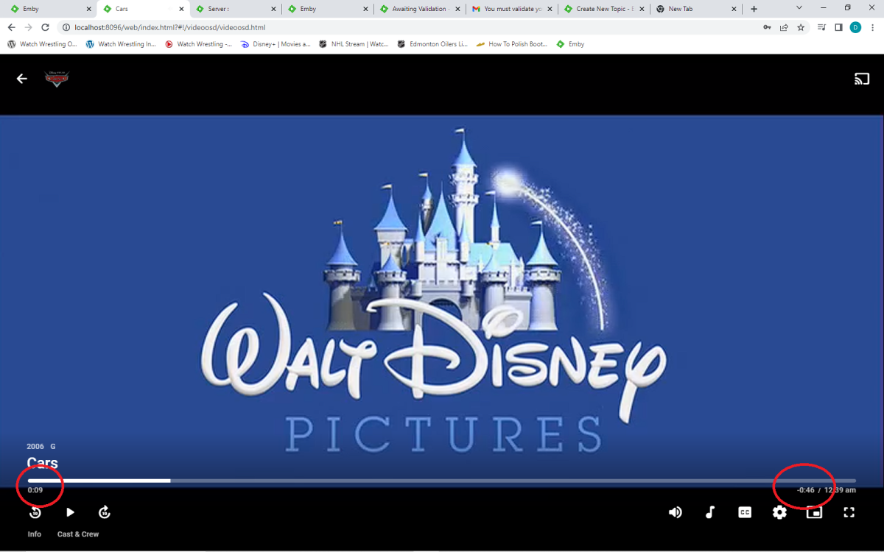Open the Chrome profile avatar D

(855, 27)
